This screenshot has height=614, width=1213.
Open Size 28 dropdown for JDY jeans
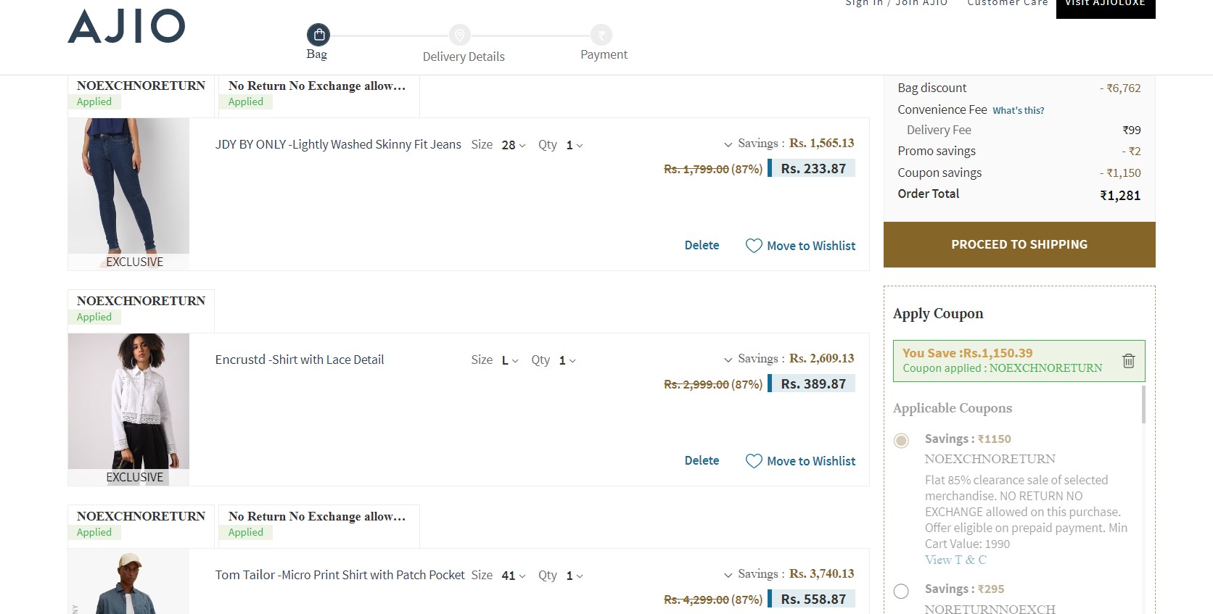[x=514, y=145]
